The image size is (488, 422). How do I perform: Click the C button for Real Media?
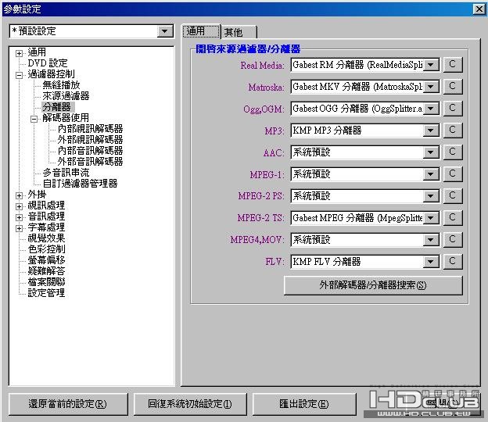click(453, 65)
